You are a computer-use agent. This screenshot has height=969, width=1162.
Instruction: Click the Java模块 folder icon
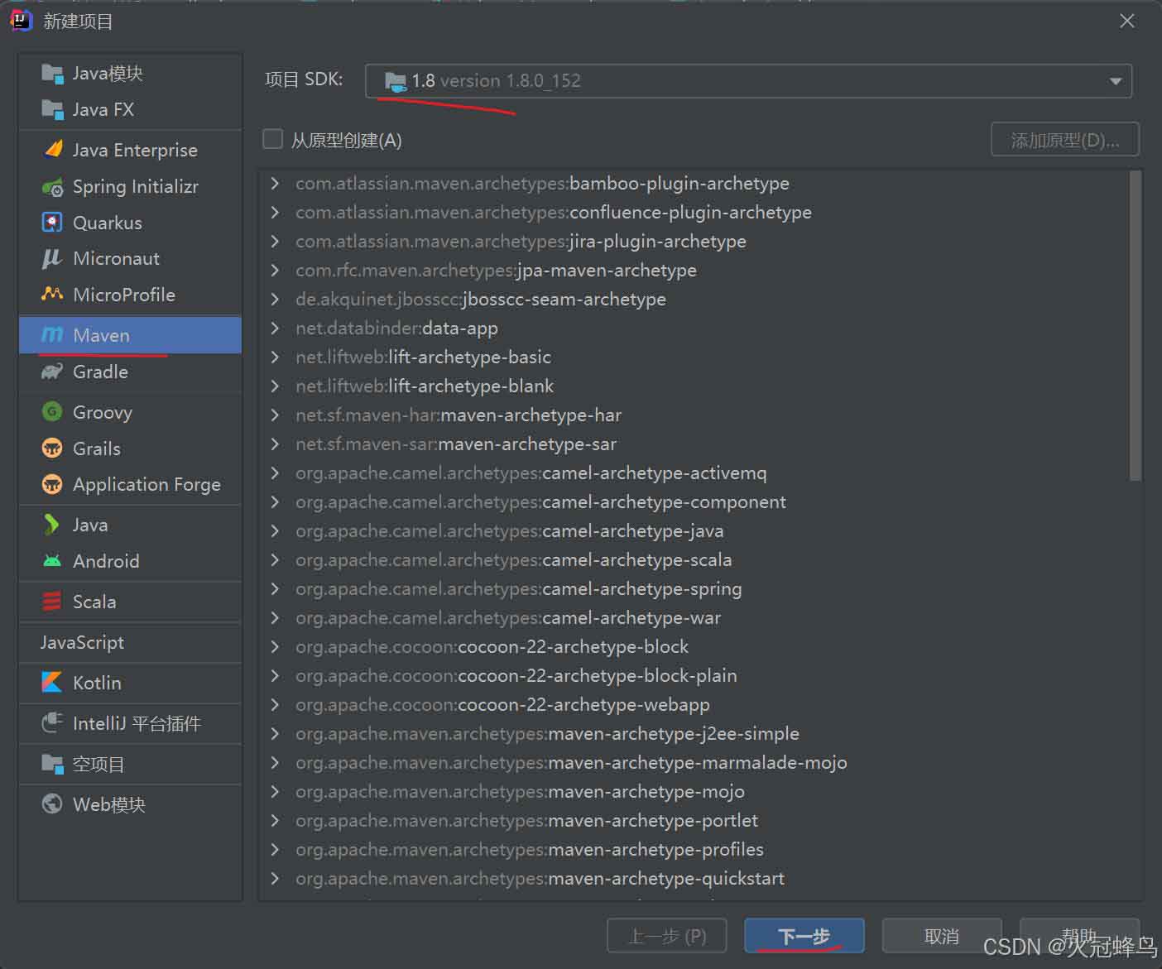click(x=52, y=74)
